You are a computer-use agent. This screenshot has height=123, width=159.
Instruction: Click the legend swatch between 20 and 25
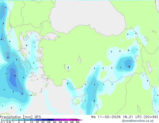tap(45, 120)
